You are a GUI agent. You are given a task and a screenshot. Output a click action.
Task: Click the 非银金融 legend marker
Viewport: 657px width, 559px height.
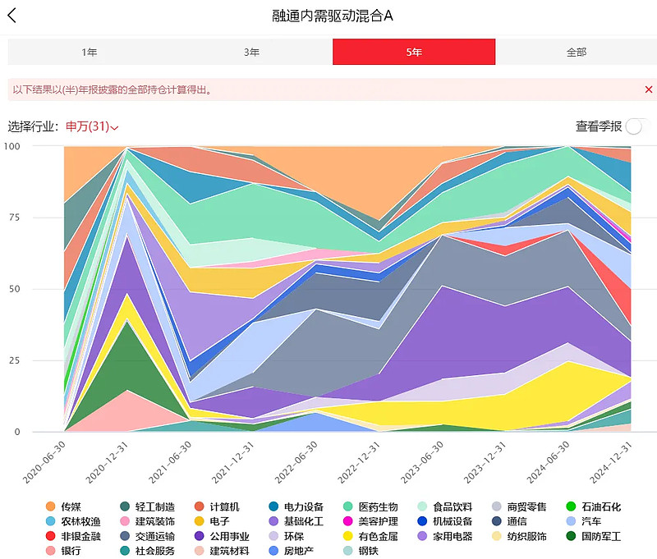tap(50, 536)
